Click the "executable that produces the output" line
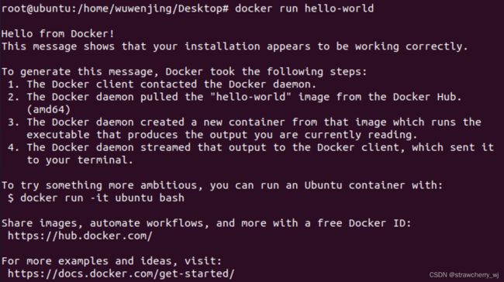Viewport: 504px width, 282px height. 222,135
